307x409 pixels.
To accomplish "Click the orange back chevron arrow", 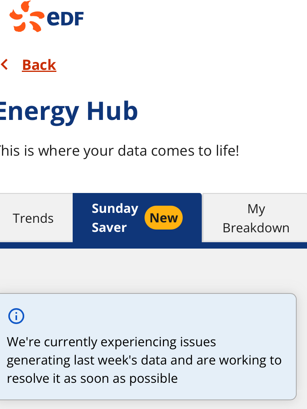I will pos(4,64).
